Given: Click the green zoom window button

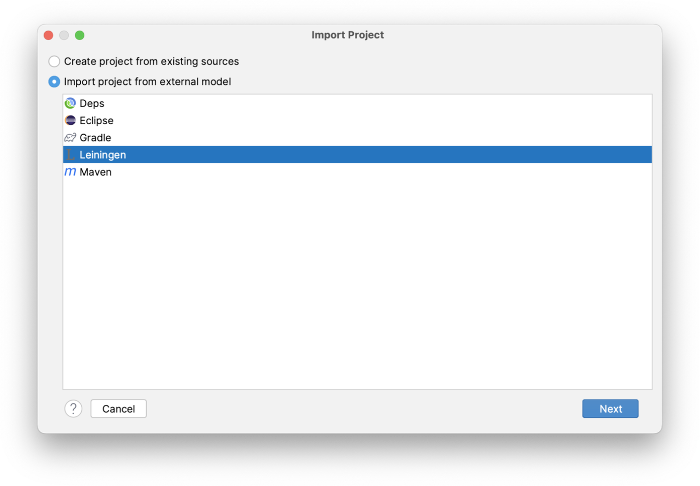Looking at the screenshot, I should coord(80,35).
